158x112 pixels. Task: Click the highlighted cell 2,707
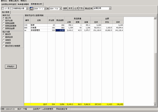tap(60, 30)
